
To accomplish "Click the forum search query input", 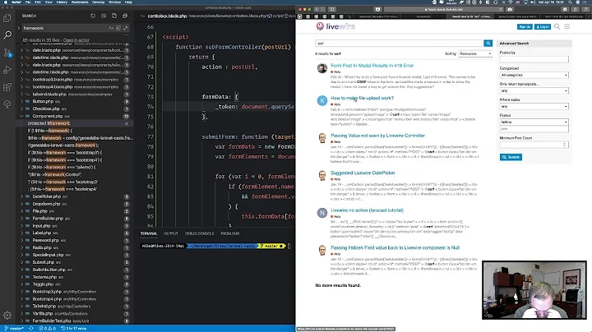I will click(399, 44).
